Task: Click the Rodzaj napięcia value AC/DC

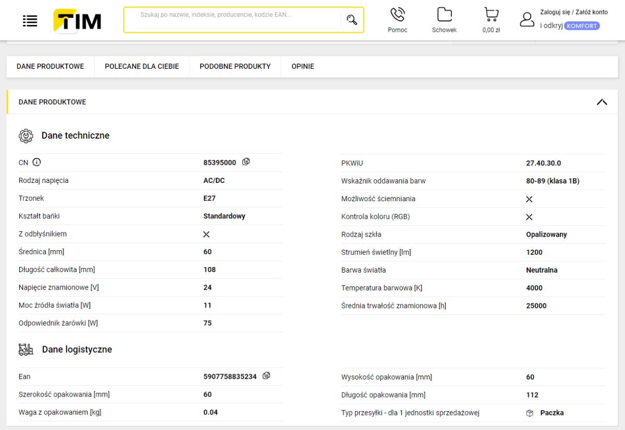Action: point(214,180)
